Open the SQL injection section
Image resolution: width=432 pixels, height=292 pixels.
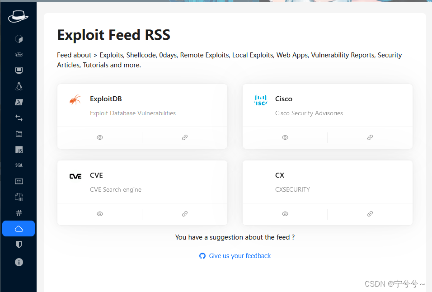coord(19,165)
